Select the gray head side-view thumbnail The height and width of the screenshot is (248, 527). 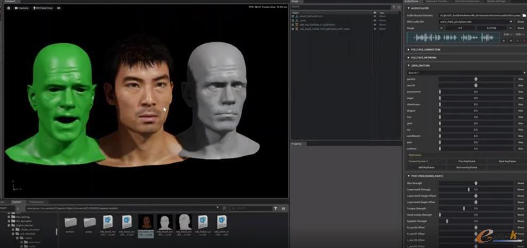point(184,222)
